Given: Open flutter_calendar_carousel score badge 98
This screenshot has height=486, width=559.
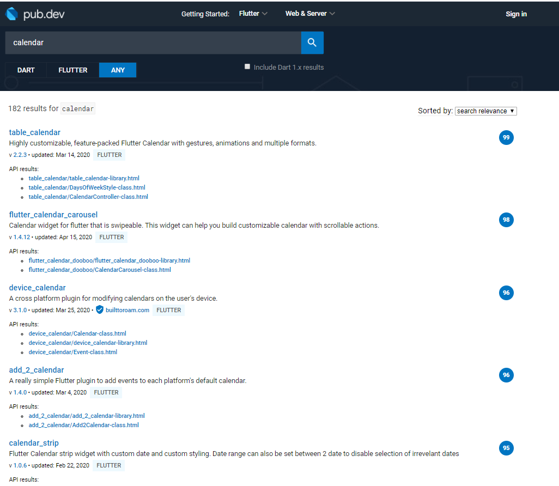Looking at the screenshot, I should (506, 220).
